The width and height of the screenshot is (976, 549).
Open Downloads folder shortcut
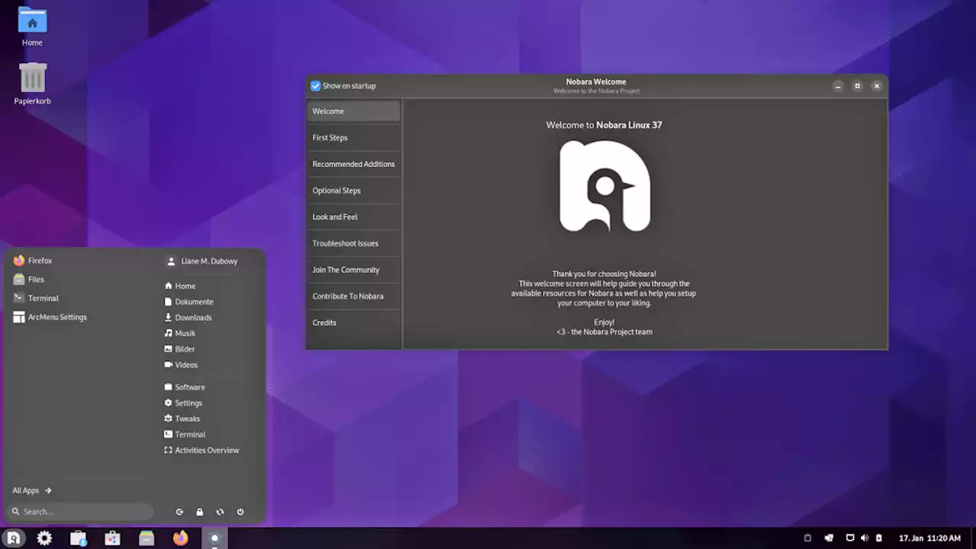point(188,318)
